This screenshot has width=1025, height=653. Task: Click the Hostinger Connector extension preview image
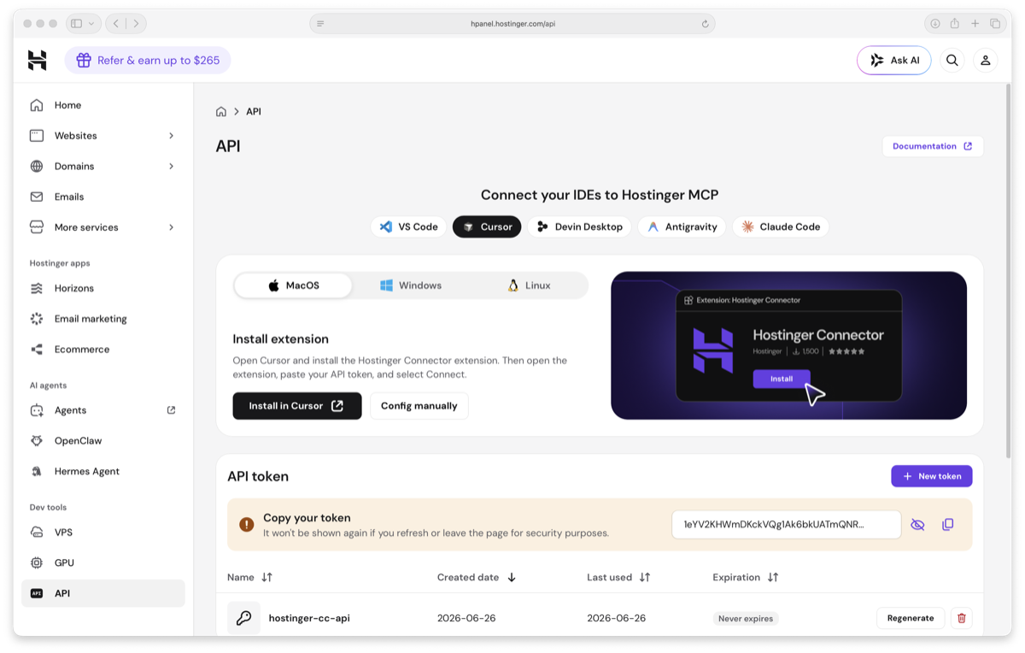(788, 345)
